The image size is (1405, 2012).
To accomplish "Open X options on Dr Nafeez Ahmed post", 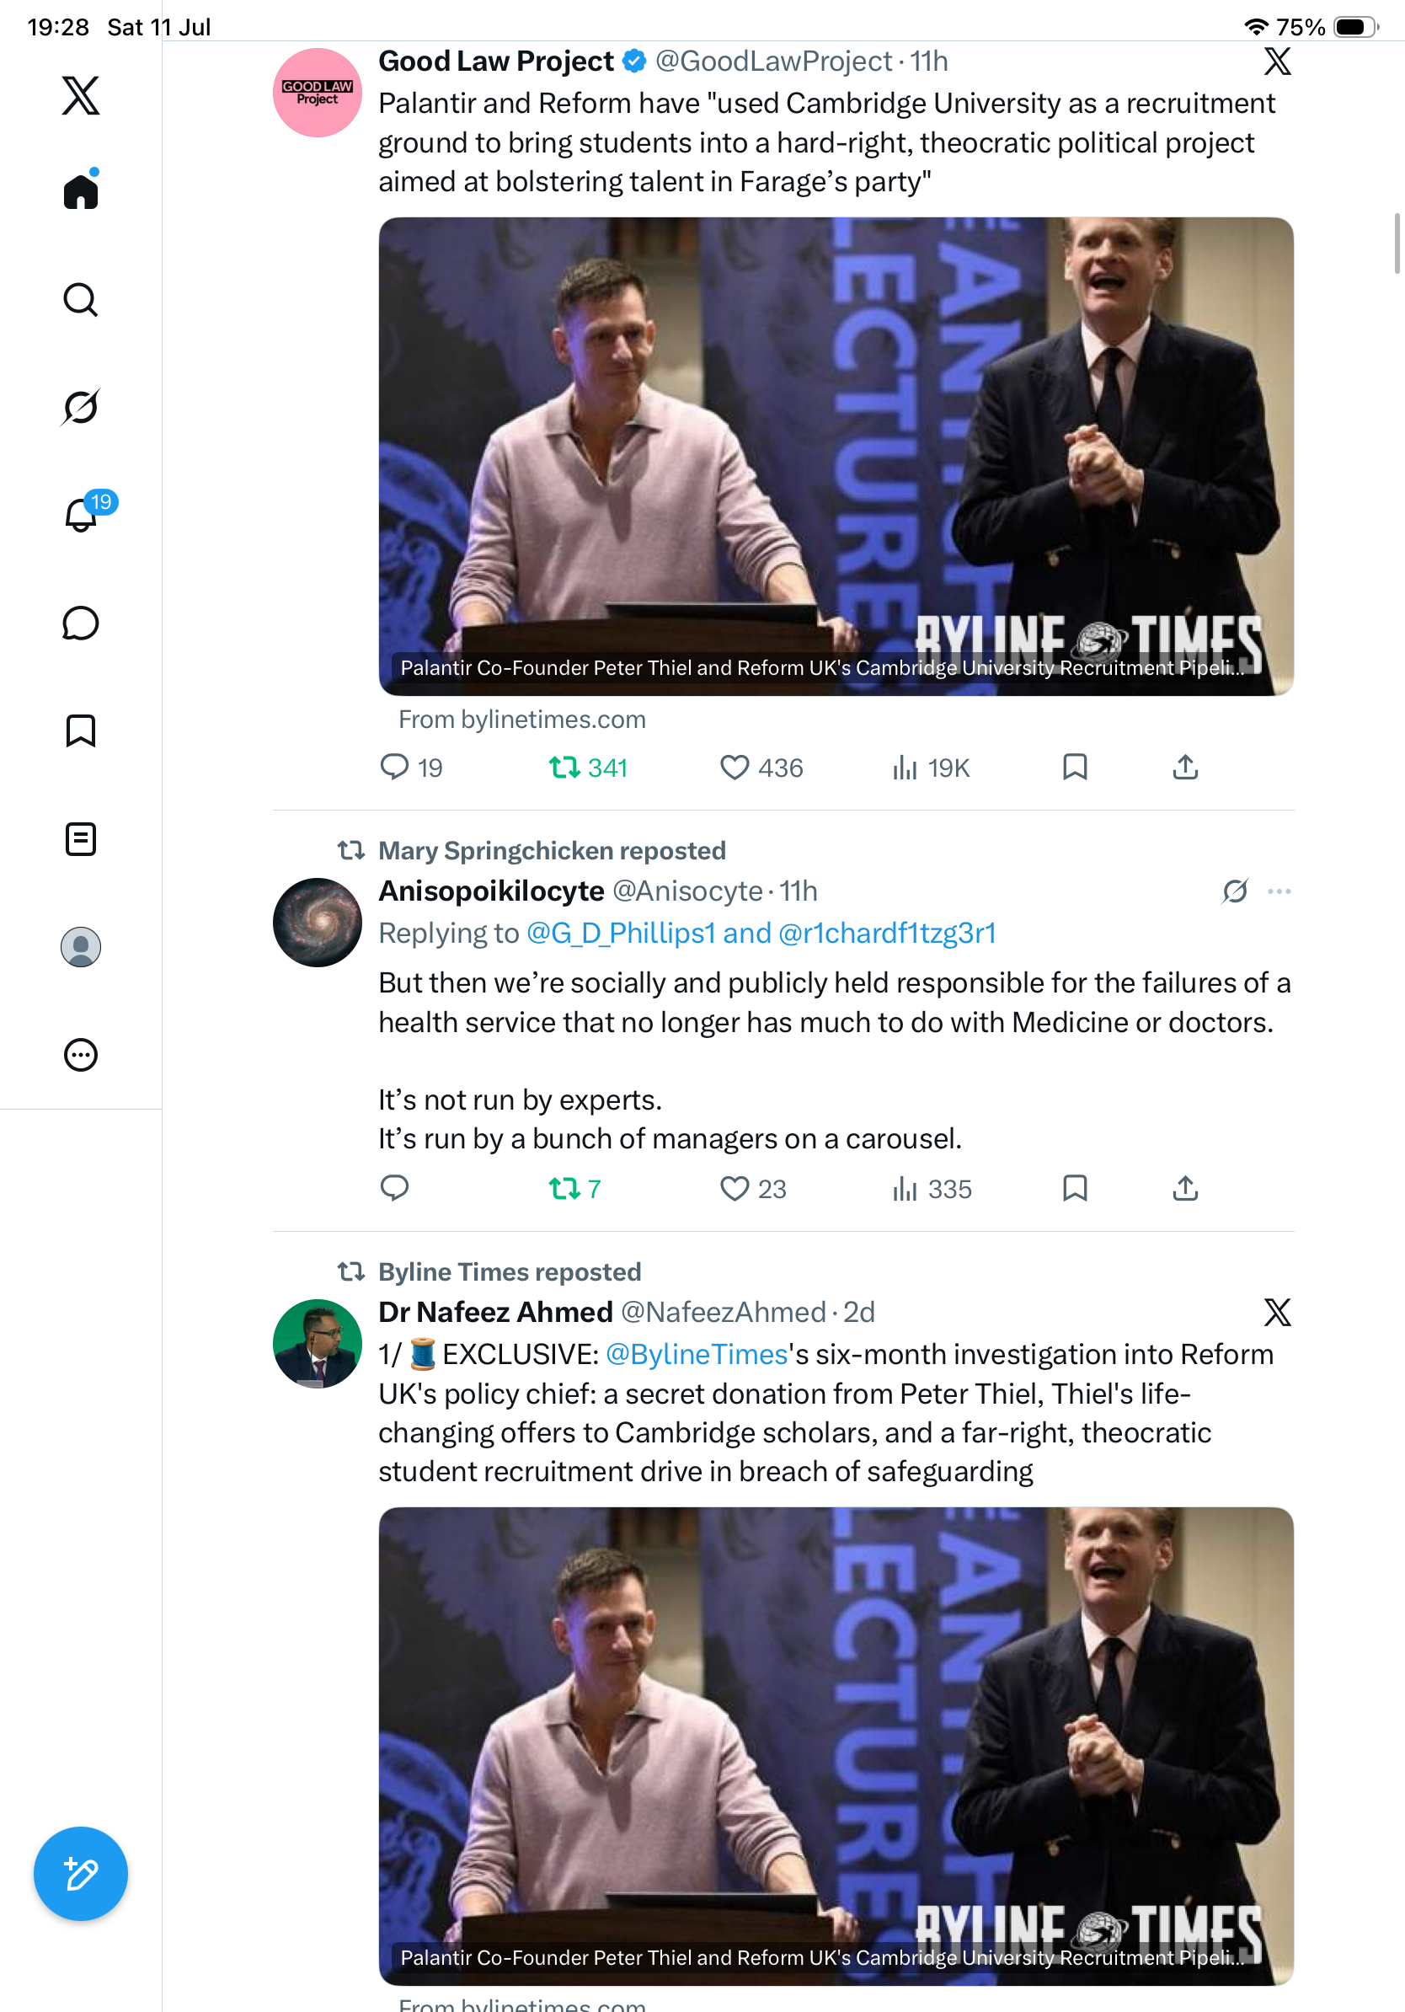I will pyautogui.click(x=1277, y=1312).
